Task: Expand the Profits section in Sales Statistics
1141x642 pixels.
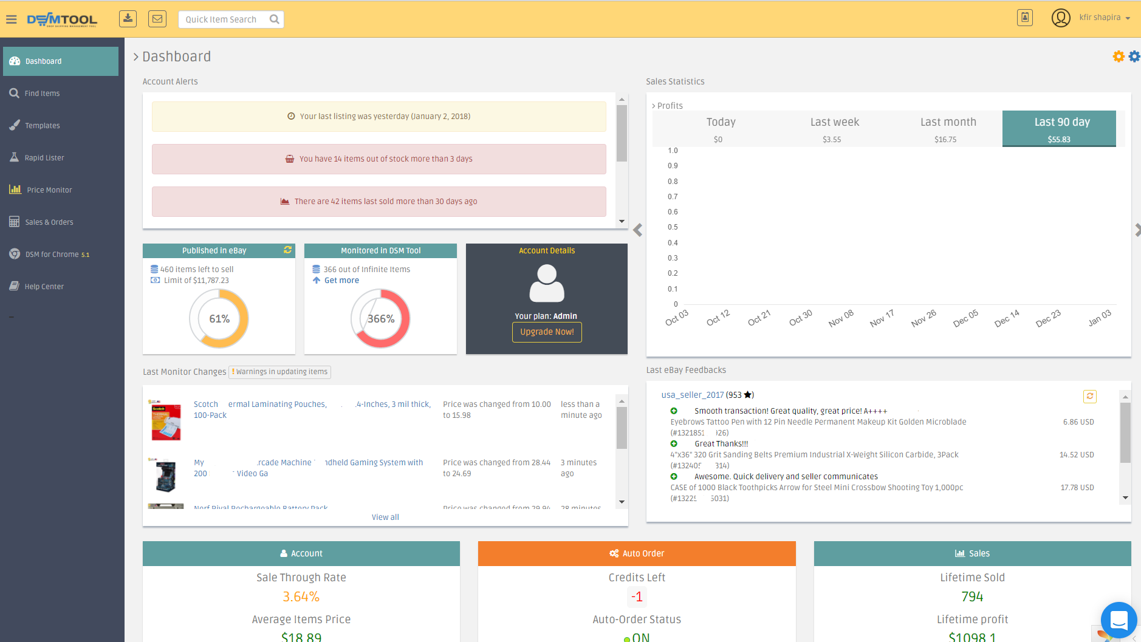Action: (x=668, y=105)
